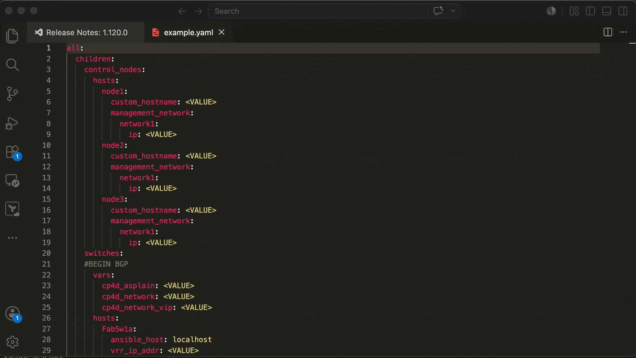
Task: Click the 'children:' key on line 2
Action: [95, 59]
